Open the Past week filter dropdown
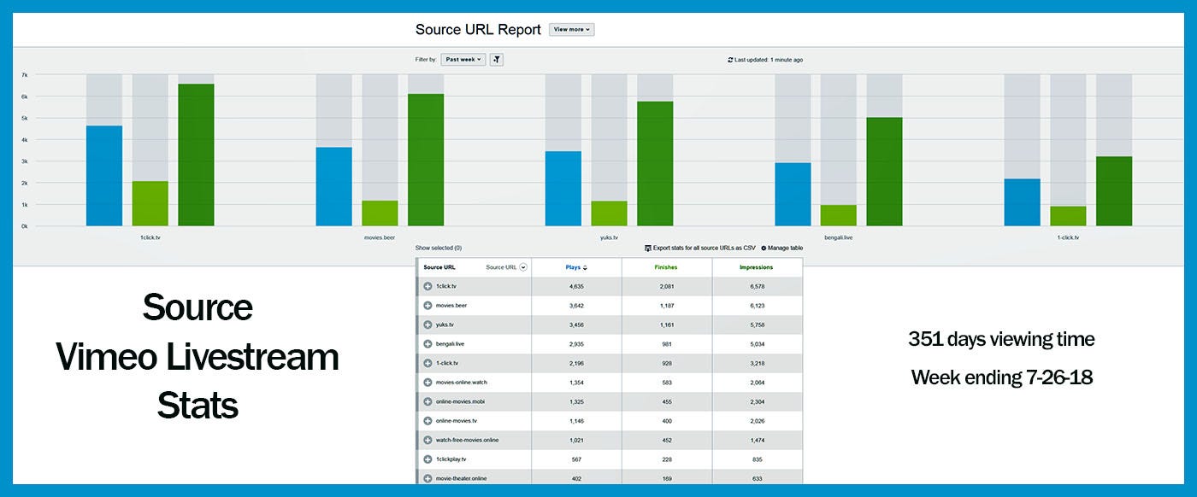1197x497 pixels. coord(463,60)
